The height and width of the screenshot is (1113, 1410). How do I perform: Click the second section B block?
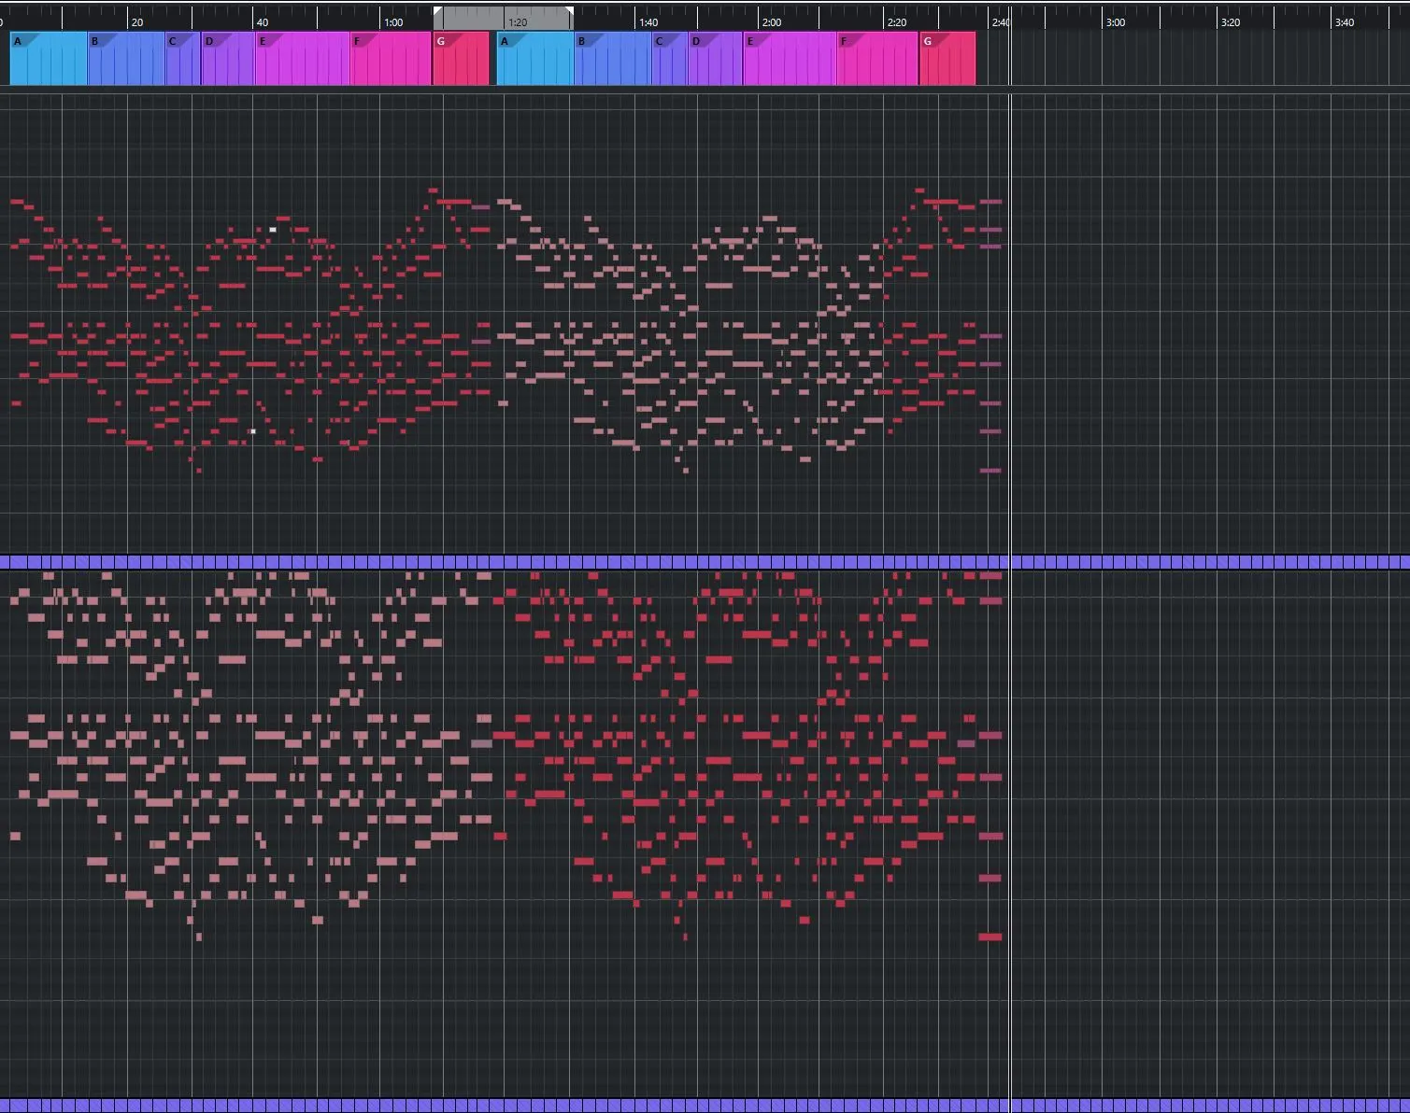pyautogui.click(x=613, y=59)
